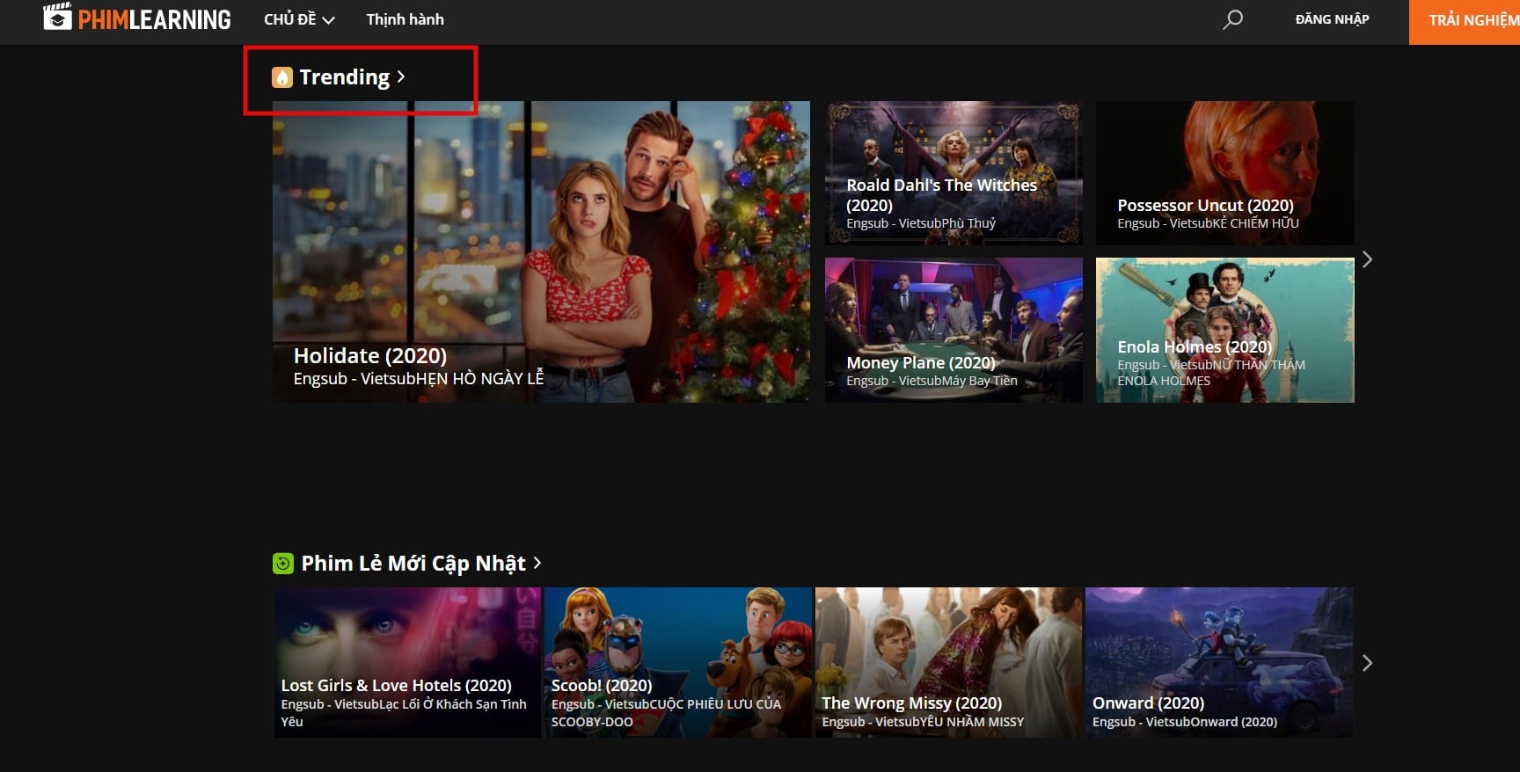Click the flame icon beside Trending
Image resolution: width=1520 pixels, height=772 pixels.
click(281, 77)
